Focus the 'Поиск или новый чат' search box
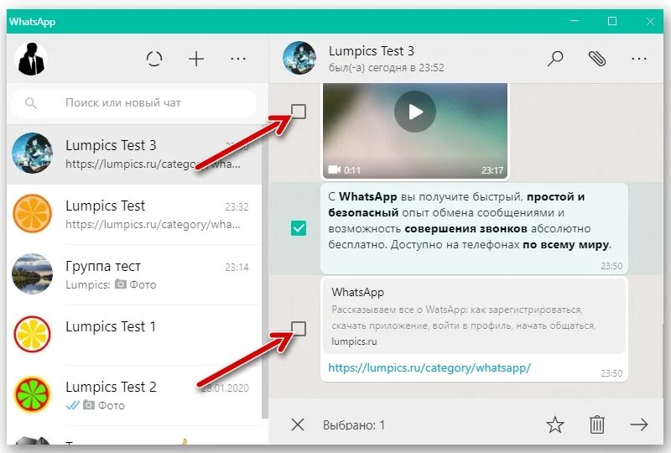The image size is (671, 453). coord(134,102)
